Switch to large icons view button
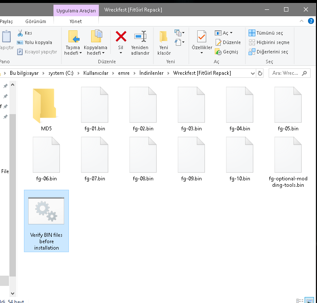Image resolution: width=317 pixels, height=303 pixels. coord(310,301)
